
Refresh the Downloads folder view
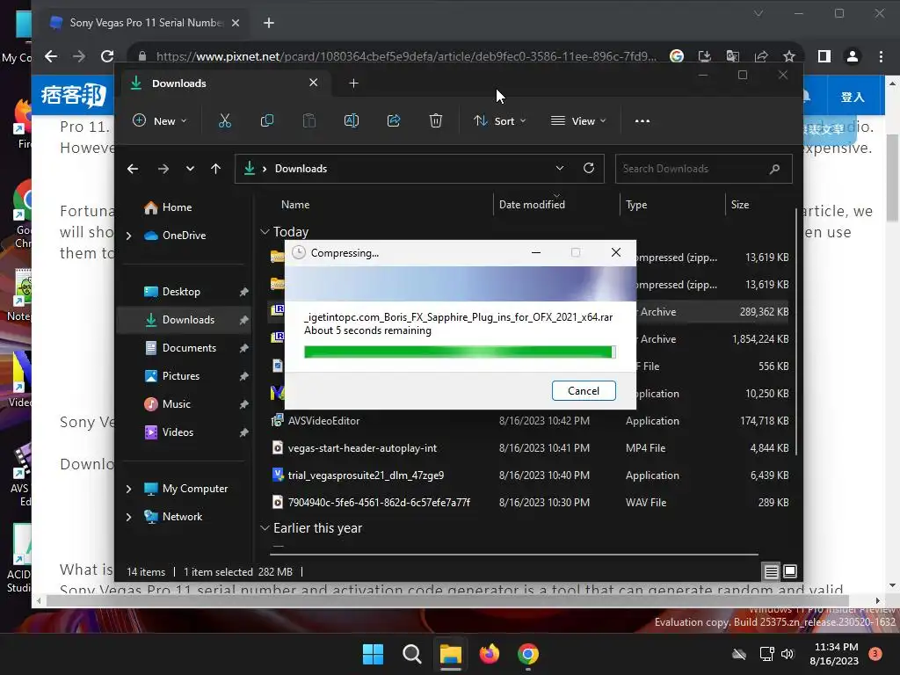pyautogui.click(x=589, y=168)
